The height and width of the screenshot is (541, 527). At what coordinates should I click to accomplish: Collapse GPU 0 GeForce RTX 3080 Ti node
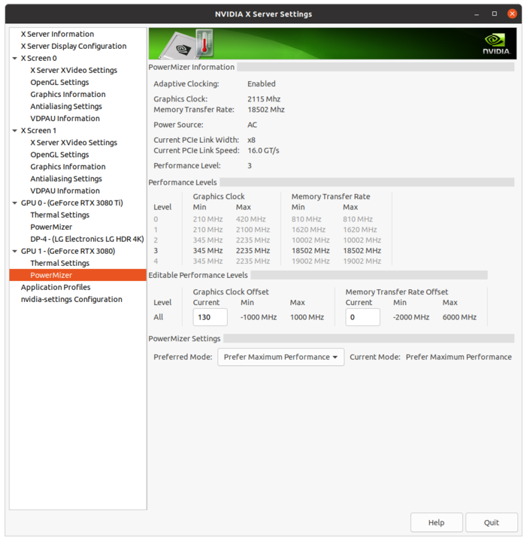(x=14, y=203)
